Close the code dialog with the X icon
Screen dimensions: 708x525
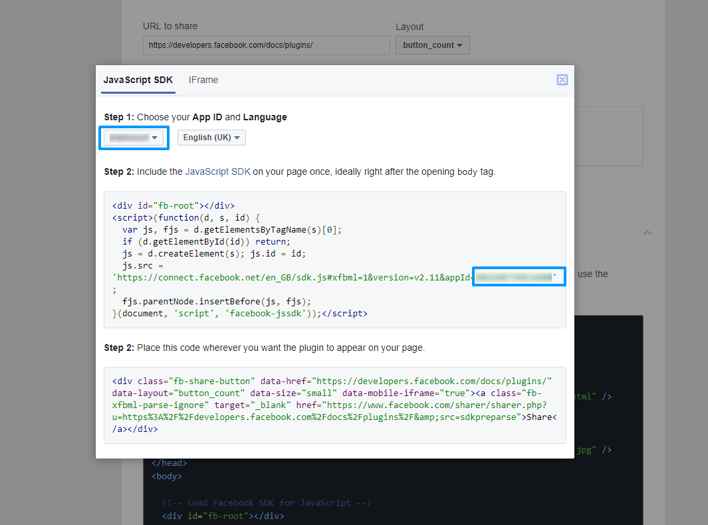(562, 80)
